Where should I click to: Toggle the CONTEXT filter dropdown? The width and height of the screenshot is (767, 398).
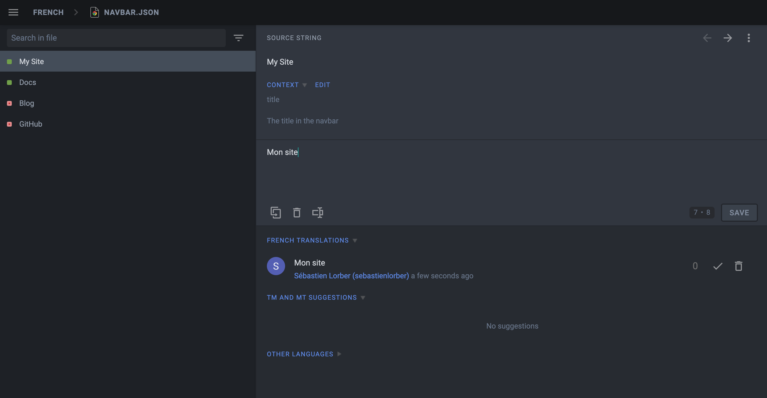tap(304, 85)
